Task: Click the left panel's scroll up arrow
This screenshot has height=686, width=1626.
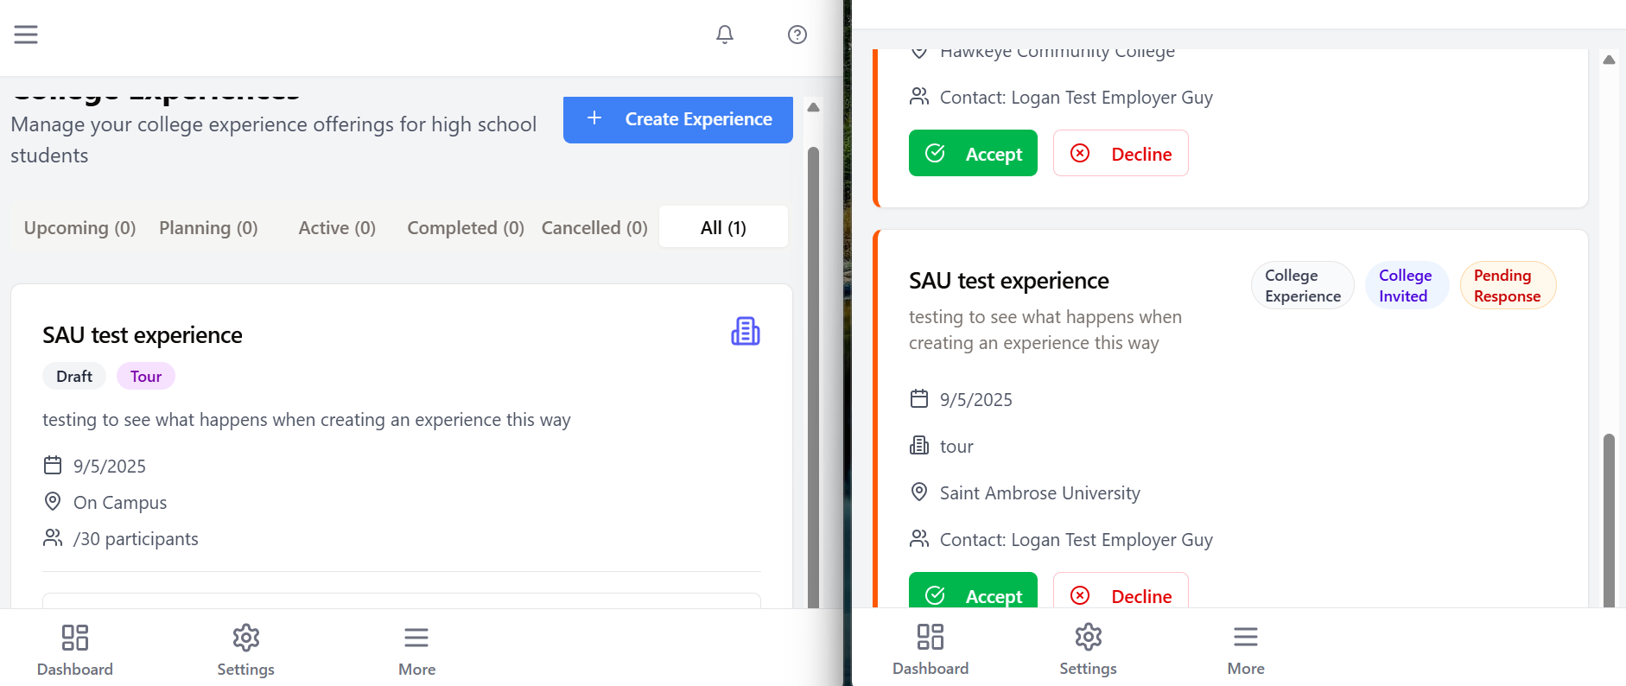Action: pos(813,107)
